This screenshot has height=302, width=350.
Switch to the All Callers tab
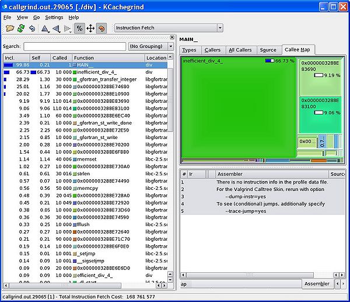click(x=240, y=50)
